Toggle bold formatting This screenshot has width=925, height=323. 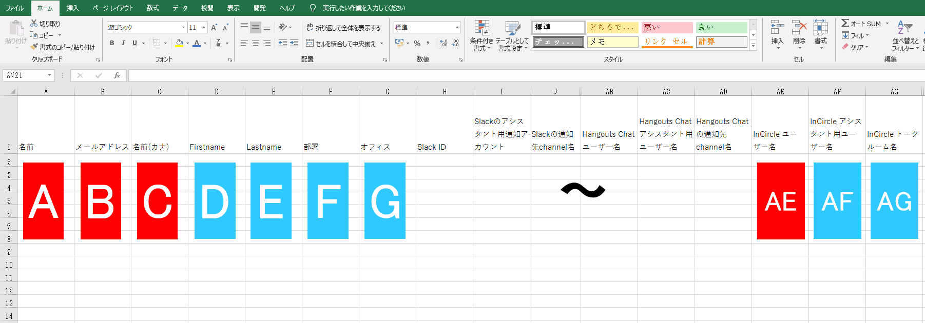tap(112, 44)
